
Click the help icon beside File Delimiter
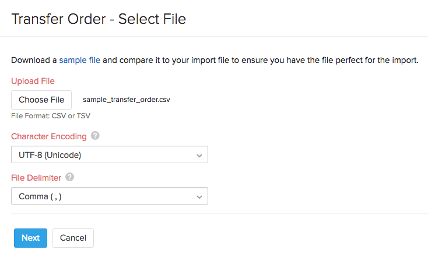click(x=70, y=177)
